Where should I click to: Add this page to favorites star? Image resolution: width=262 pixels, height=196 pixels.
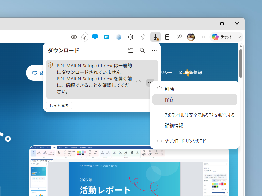(83, 37)
